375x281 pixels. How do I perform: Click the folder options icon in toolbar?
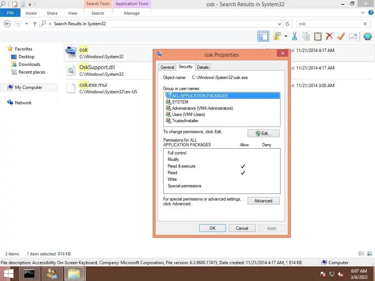[278, 36]
